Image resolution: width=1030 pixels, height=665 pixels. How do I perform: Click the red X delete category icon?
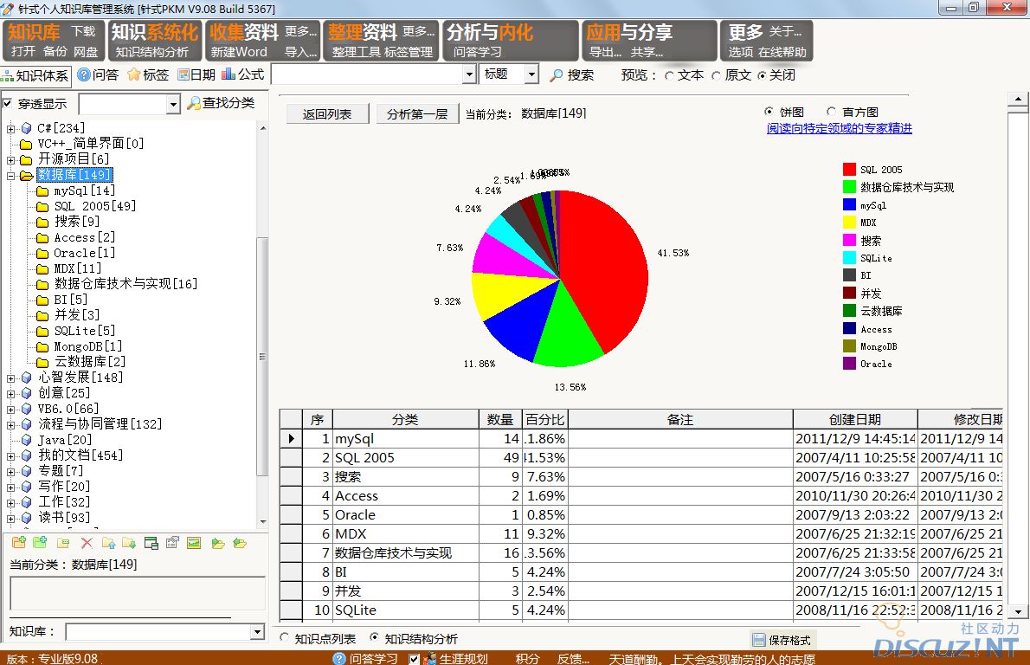(x=87, y=543)
